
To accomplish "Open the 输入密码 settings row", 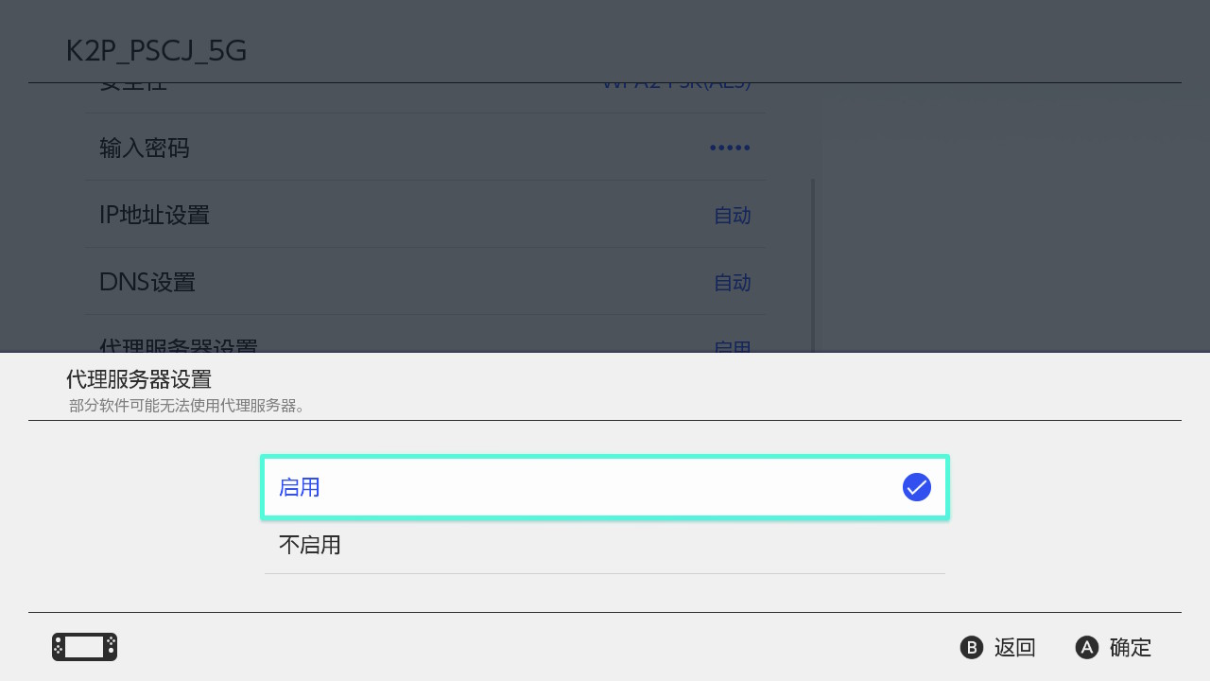I will pyautogui.click(x=424, y=148).
